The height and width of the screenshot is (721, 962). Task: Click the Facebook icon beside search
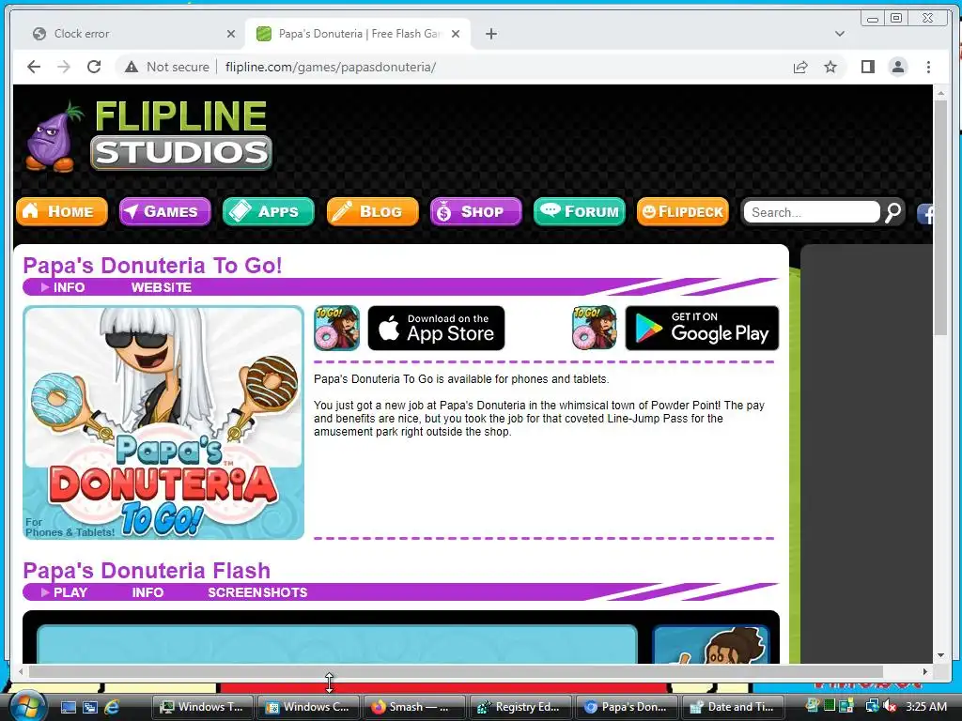pos(925,214)
